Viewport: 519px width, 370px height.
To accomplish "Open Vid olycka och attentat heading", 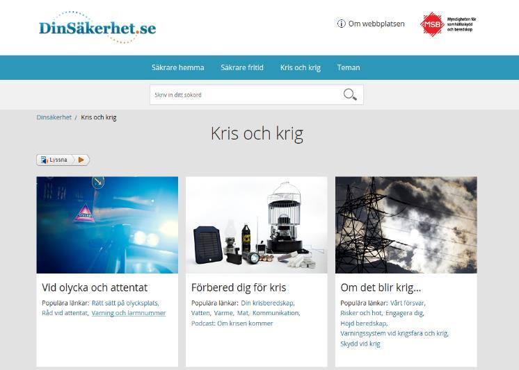I will coord(95,288).
